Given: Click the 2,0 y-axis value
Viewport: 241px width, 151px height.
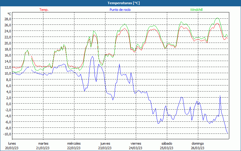Looking at the screenshot, I should pos(9,98).
